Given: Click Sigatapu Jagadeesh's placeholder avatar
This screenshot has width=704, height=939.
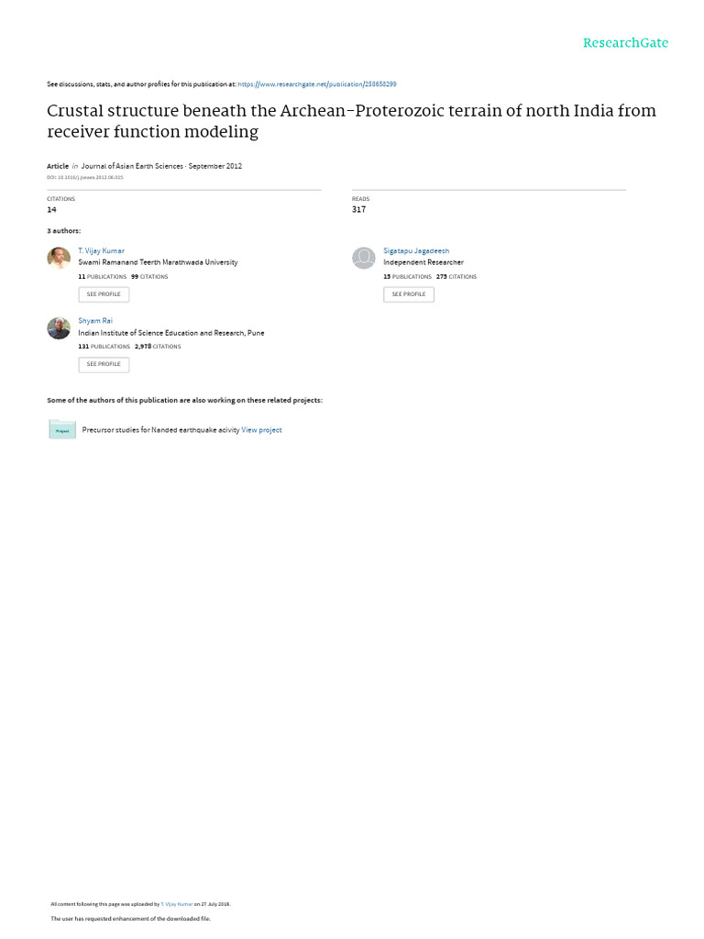Looking at the screenshot, I should 364,259.
